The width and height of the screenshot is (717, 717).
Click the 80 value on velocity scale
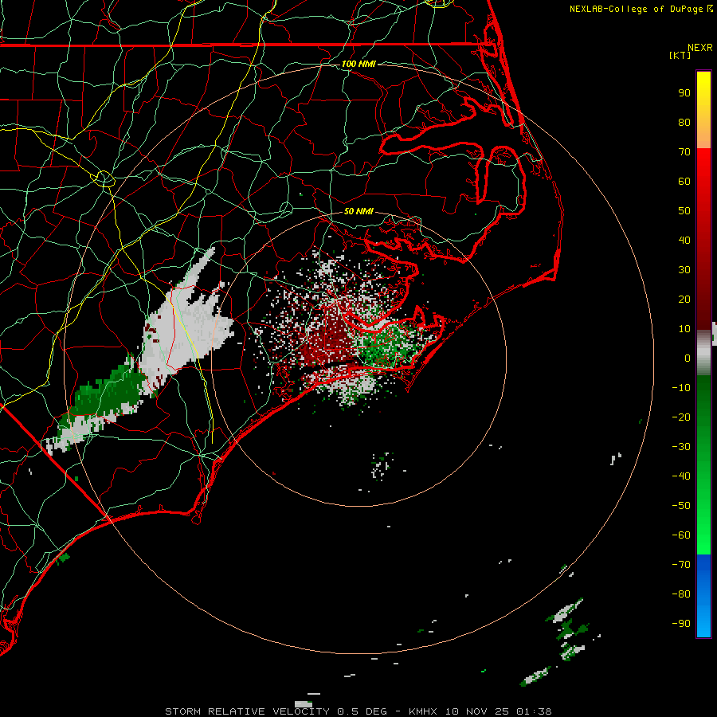click(684, 123)
